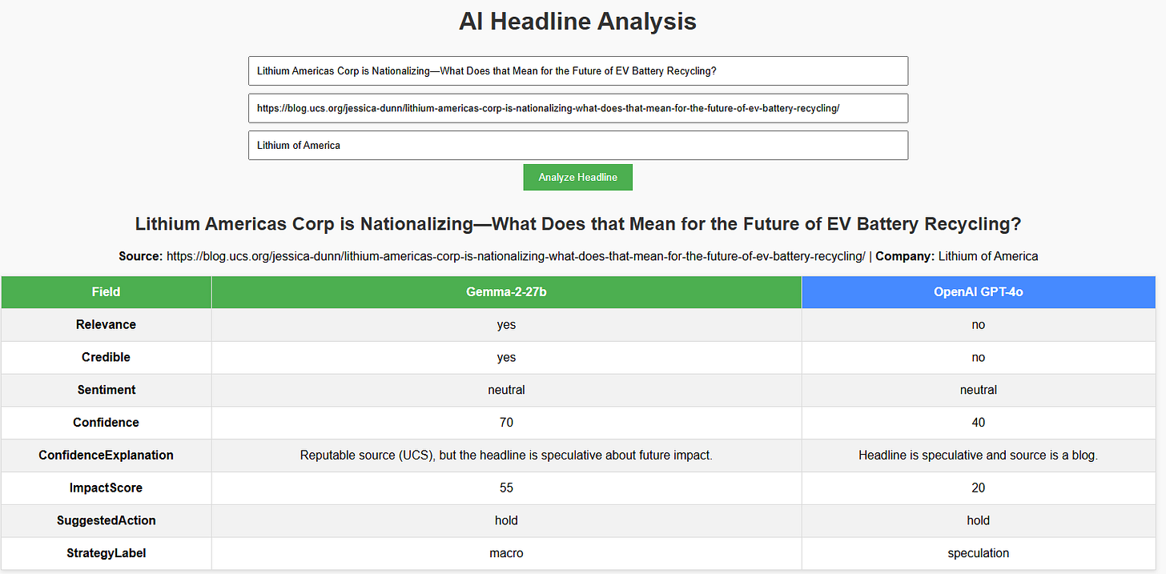
Task: Click the Gemma-2-27b column header
Action: pyautogui.click(x=506, y=292)
